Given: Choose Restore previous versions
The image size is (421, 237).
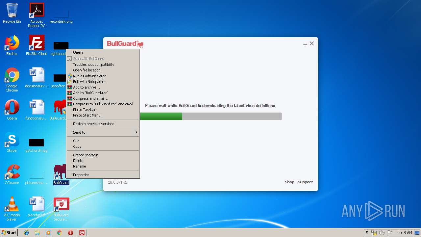Looking at the screenshot, I should (x=103, y=124).
